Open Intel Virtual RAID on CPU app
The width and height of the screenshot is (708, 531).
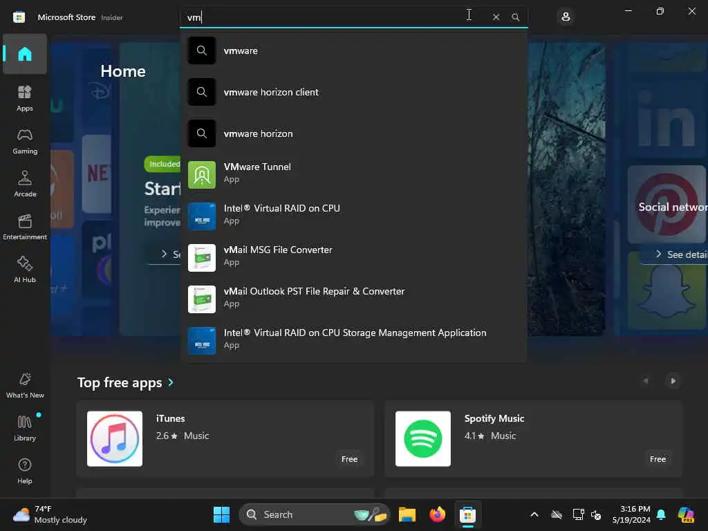click(x=353, y=216)
